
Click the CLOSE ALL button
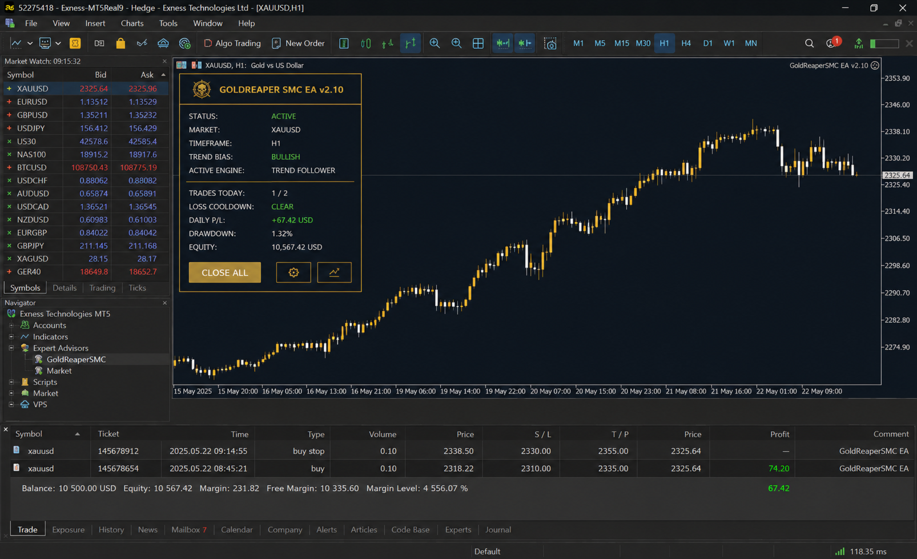click(x=225, y=272)
